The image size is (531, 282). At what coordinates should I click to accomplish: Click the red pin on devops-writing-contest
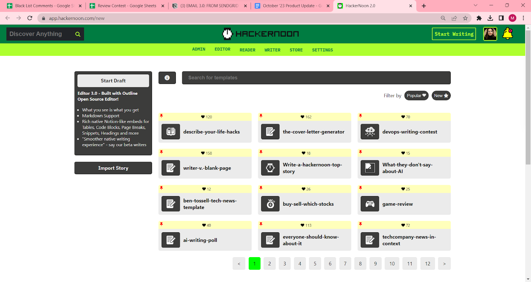[x=360, y=116]
